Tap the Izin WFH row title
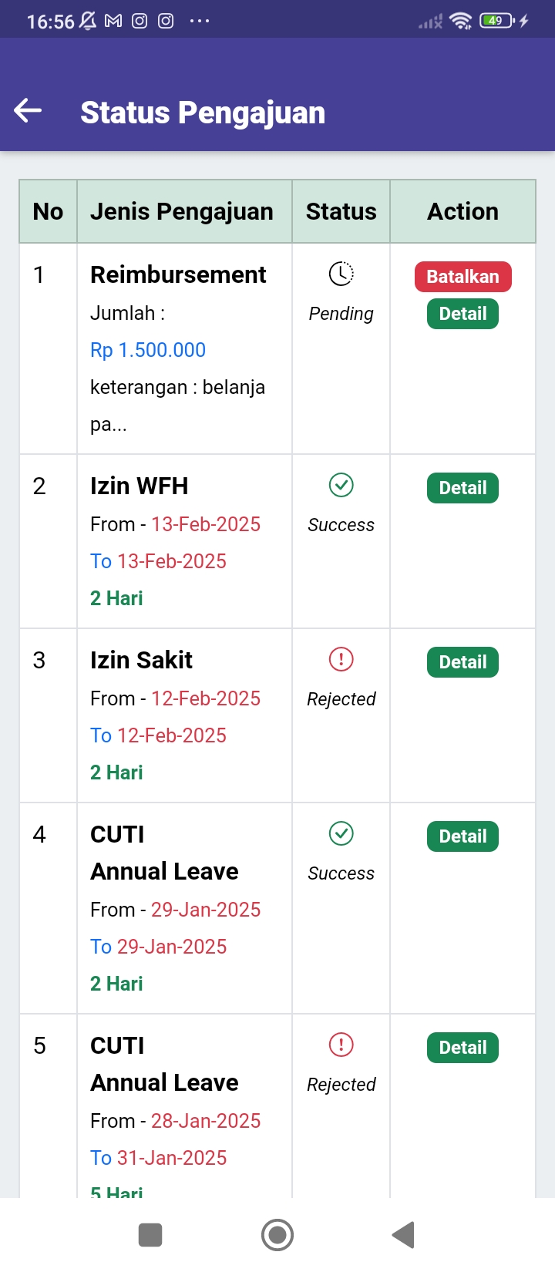 click(140, 486)
